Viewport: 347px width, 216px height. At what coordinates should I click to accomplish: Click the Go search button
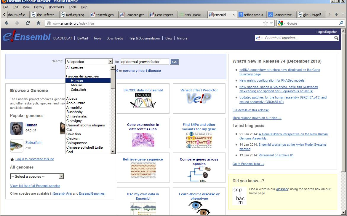click(174, 62)
